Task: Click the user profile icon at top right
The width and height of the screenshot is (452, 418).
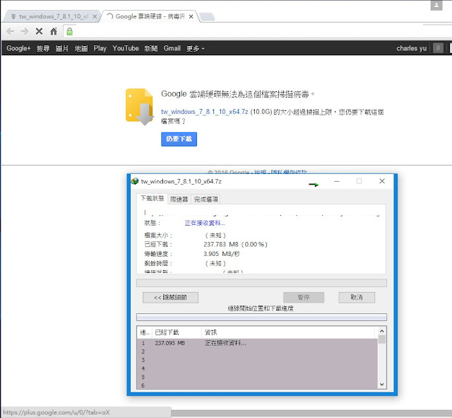Action: click(436, 5)
